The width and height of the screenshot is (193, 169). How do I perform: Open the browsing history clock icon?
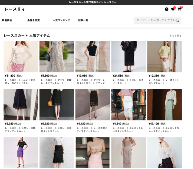tap(166, 9)
